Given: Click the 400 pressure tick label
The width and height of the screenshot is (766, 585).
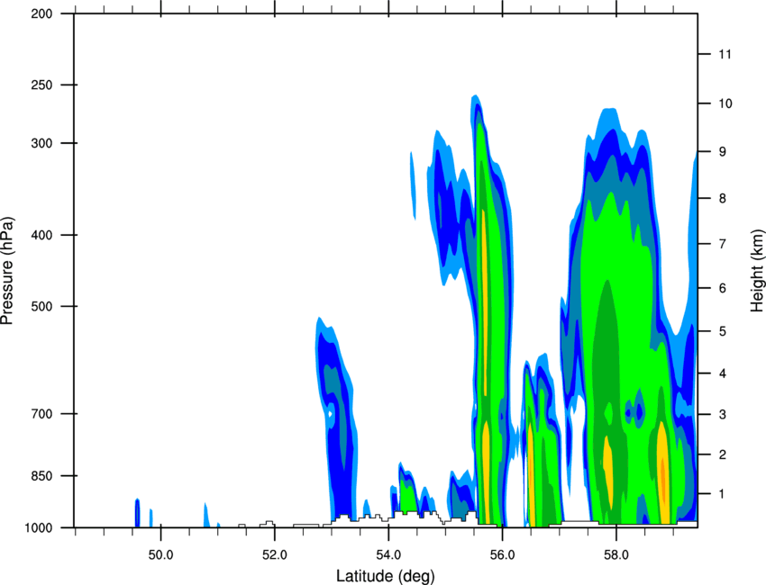Looking at the screenshot, I should [41, 235].
